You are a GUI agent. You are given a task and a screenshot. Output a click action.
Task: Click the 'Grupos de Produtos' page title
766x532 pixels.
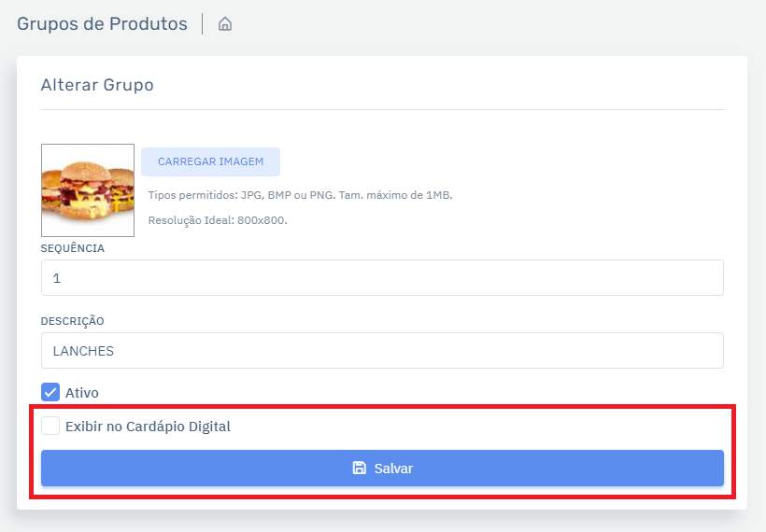(x=102, y=24)
